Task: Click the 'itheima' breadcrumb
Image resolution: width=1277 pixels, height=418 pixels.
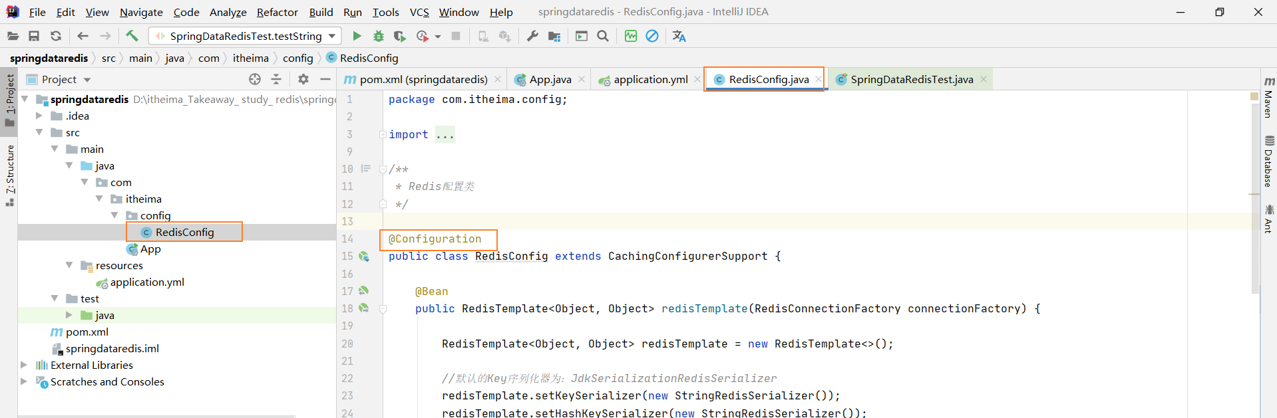Action: [x=251, y=58]
